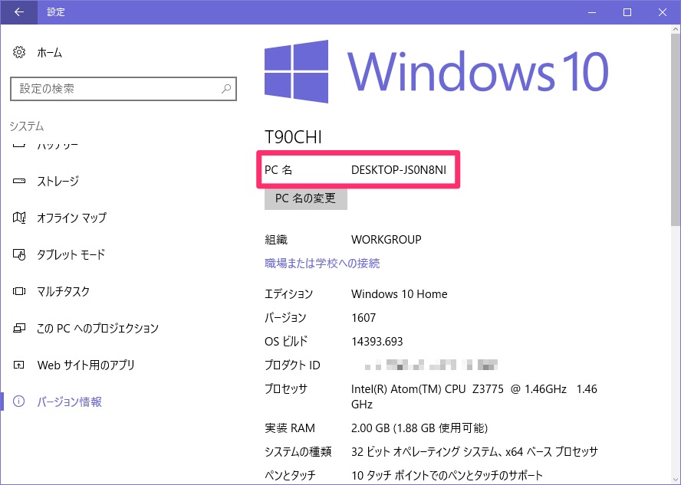Minimize the Settings window
Viewport: 681px width, 485px height.
592,12
